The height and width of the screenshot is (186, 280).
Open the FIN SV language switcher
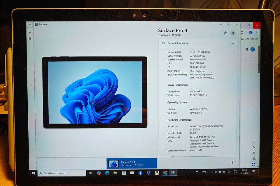point(235,172)
